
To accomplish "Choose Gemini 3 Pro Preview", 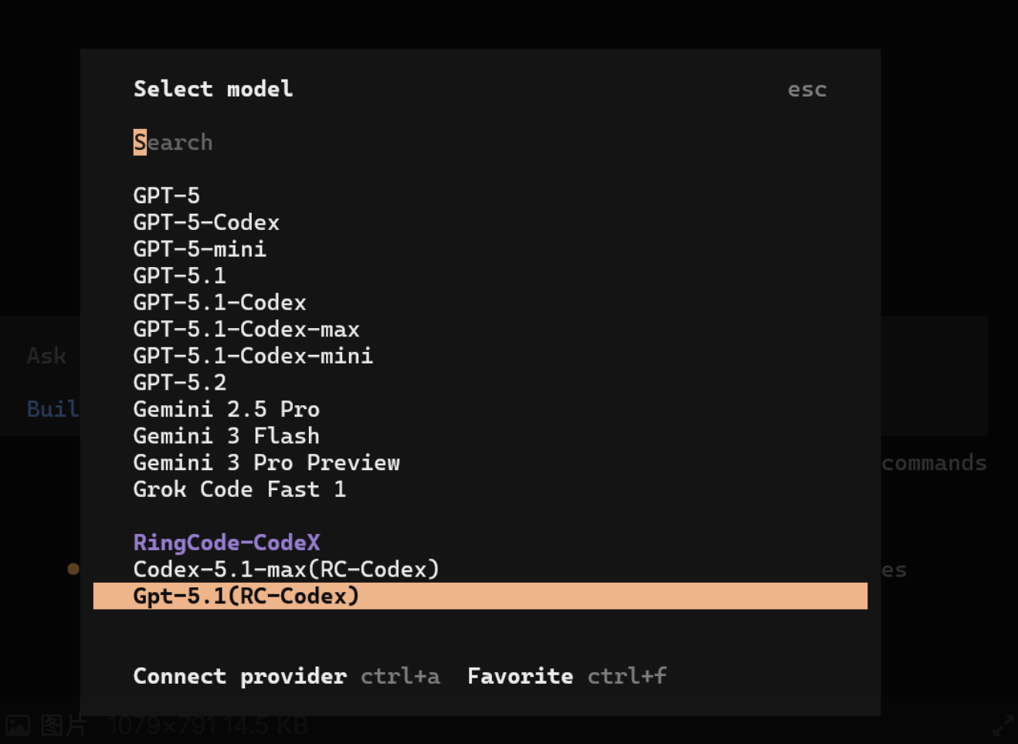I will tap(266, 462).
